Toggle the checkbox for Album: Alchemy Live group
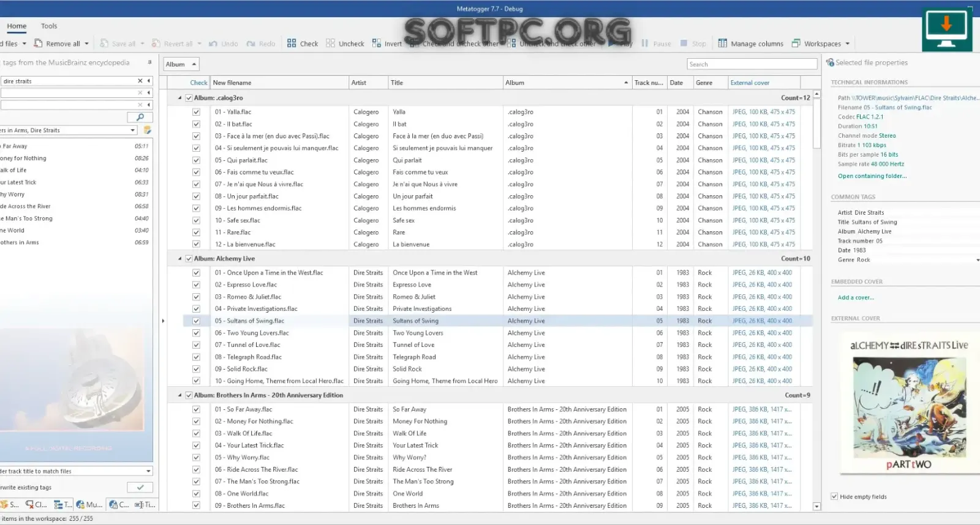This screenshot has width=980, height=525. point(189,259)
